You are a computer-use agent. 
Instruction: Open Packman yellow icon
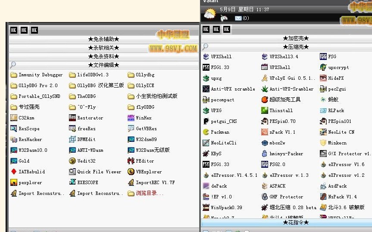coord(206,132)
